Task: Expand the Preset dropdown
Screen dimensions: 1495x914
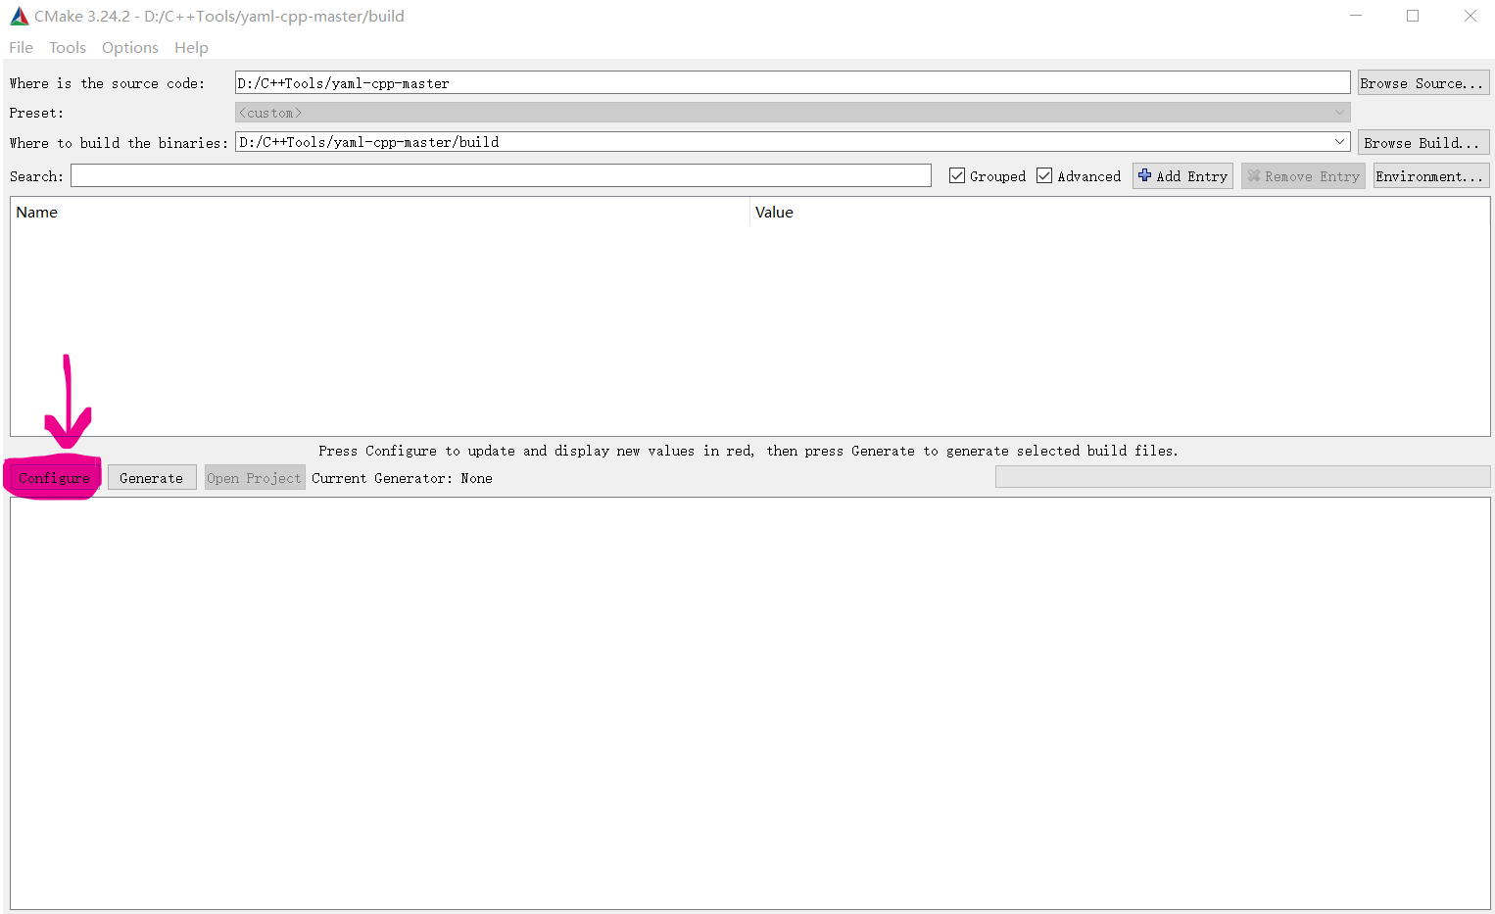Action: pyautogui.click(x=1339, y=112)
